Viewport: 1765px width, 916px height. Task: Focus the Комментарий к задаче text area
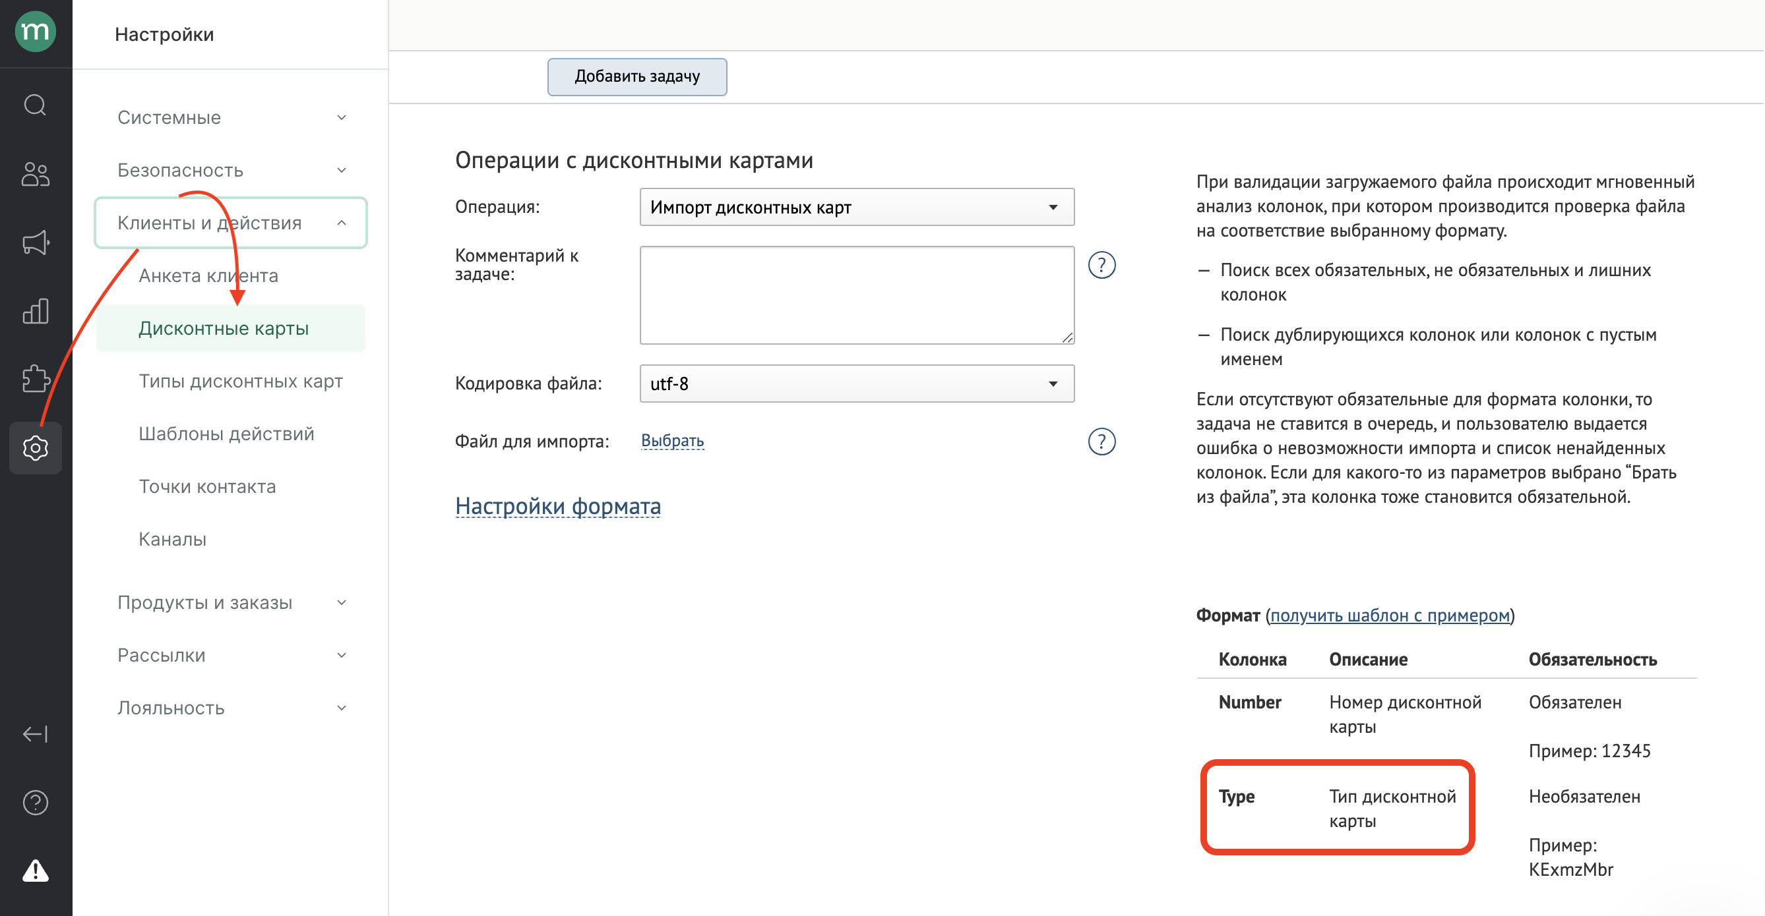(857, 295)
